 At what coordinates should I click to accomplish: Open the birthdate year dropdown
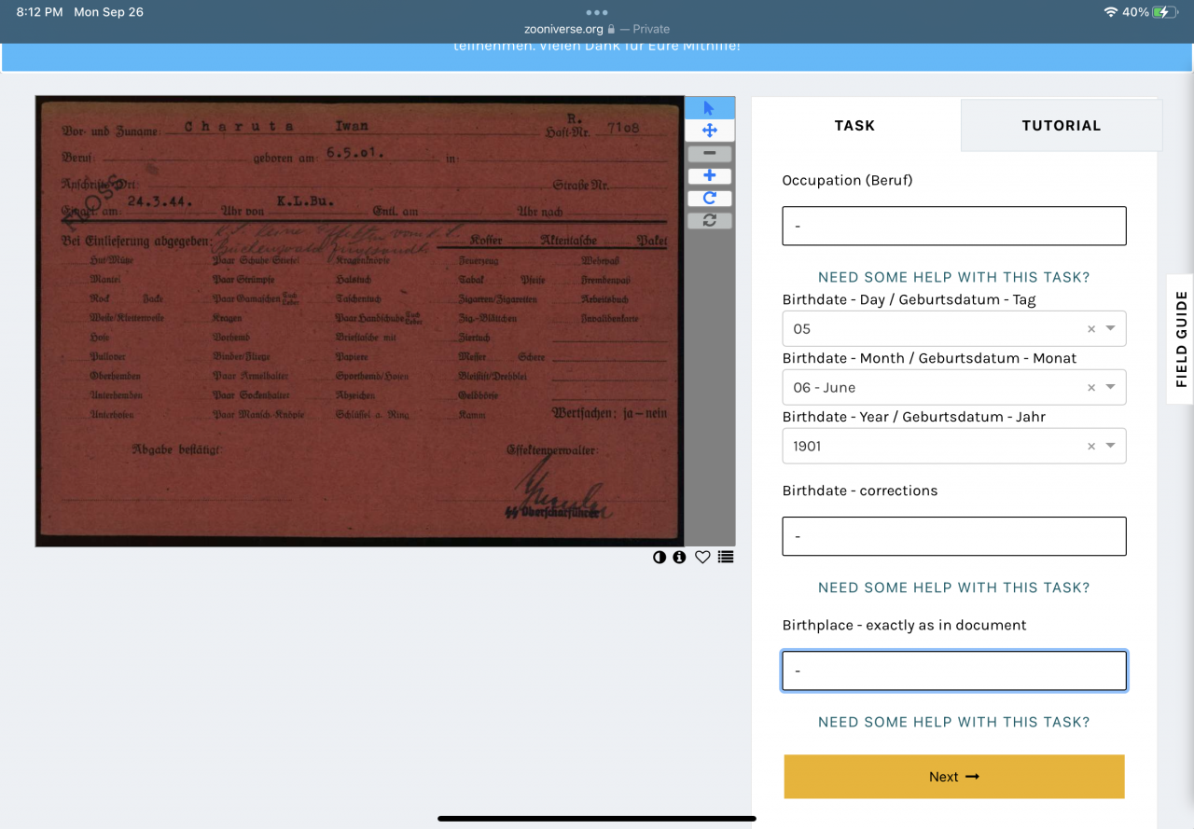[1111, 447]
